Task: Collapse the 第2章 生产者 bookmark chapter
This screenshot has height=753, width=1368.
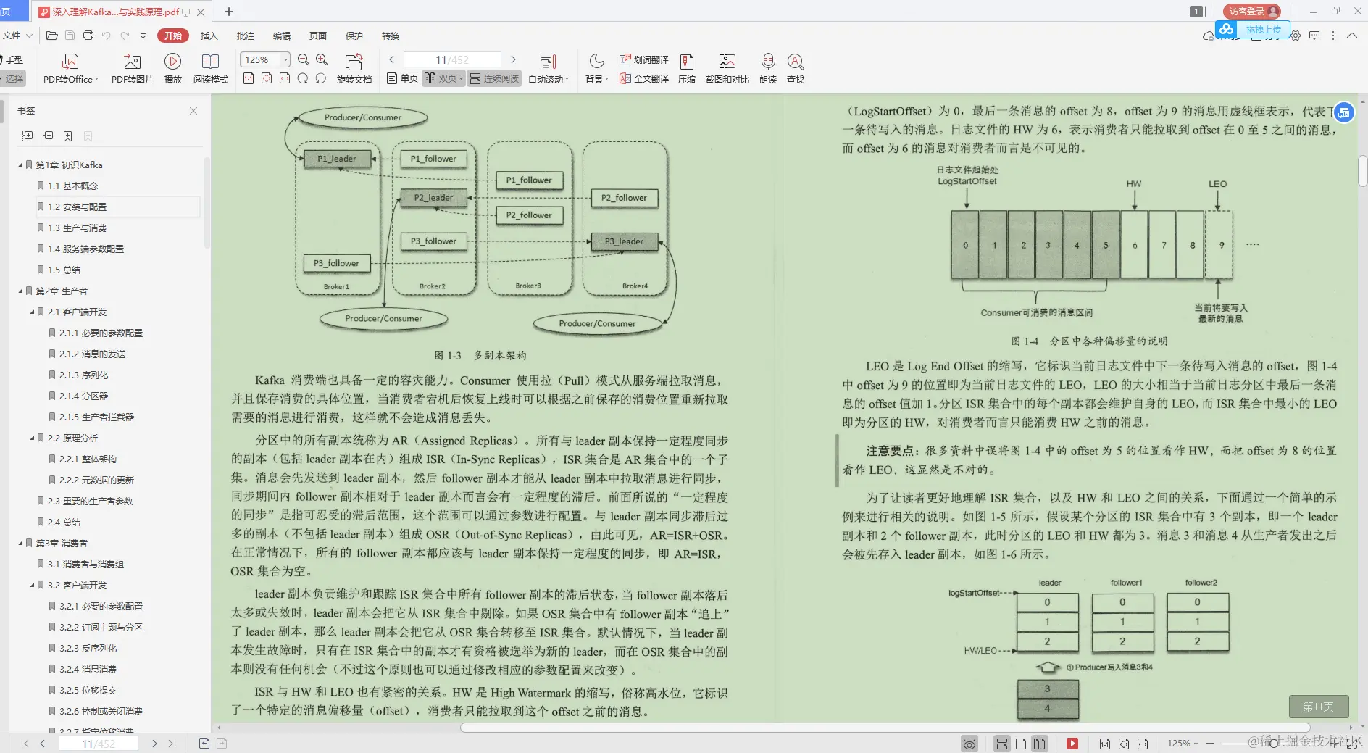Action: coord(21,291)
